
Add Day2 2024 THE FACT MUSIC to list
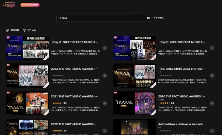pos(212,48)
